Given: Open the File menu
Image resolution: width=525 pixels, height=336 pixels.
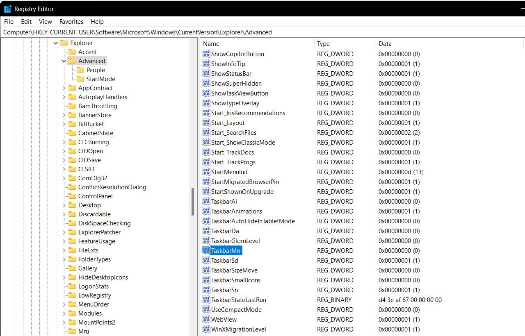Looking at the screenshot, I should (x=9, y=21).
